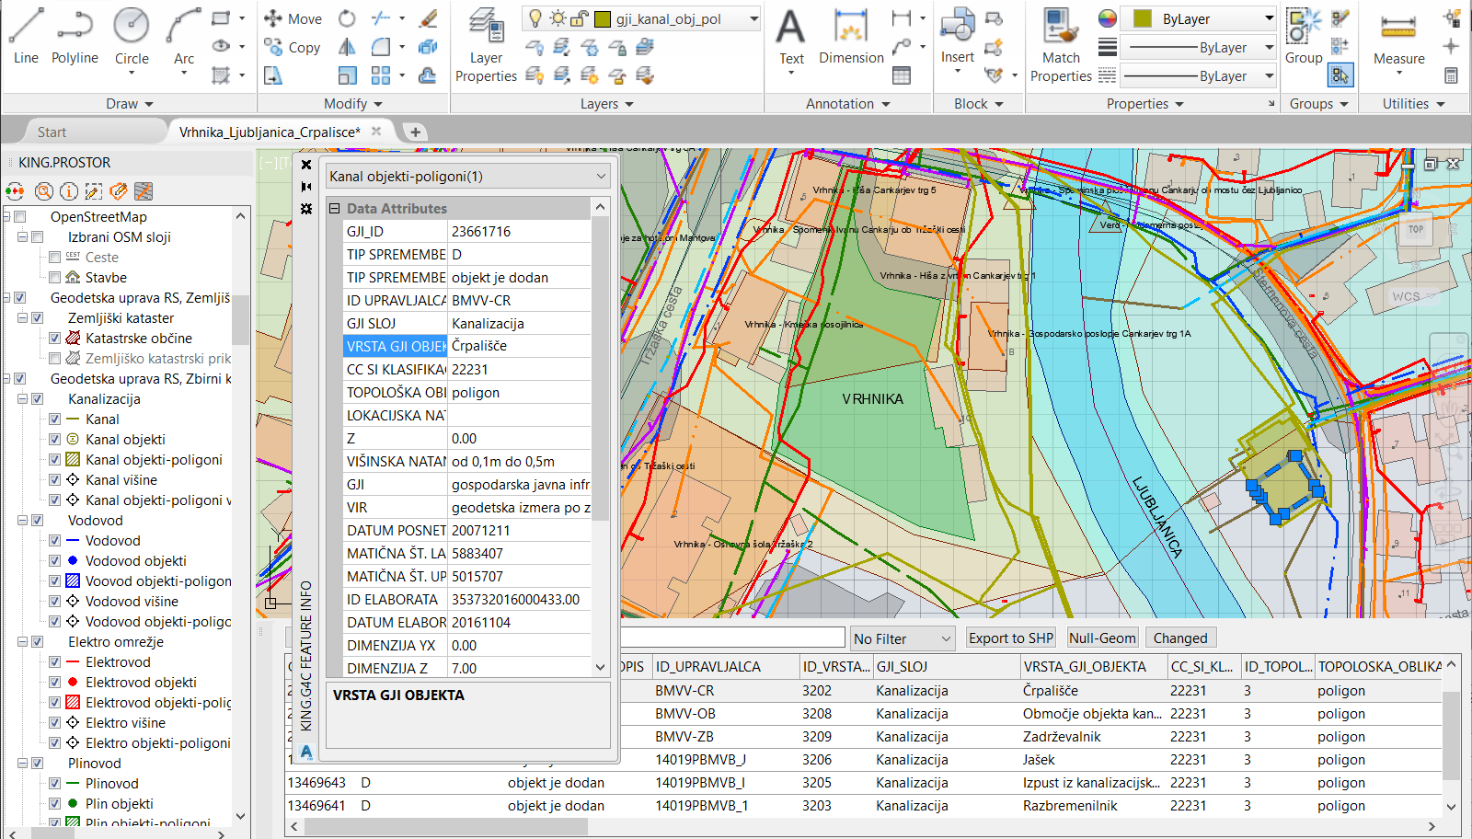Select the Arc tool
The width and height of the screenshot is (1472, 839).
(184, 37)
